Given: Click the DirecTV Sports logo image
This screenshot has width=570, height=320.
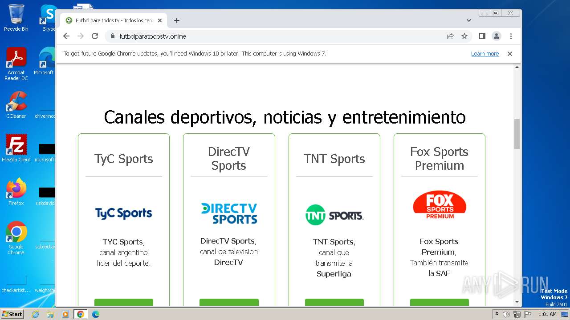Looking at the screenshot, I should pos(229,213).
